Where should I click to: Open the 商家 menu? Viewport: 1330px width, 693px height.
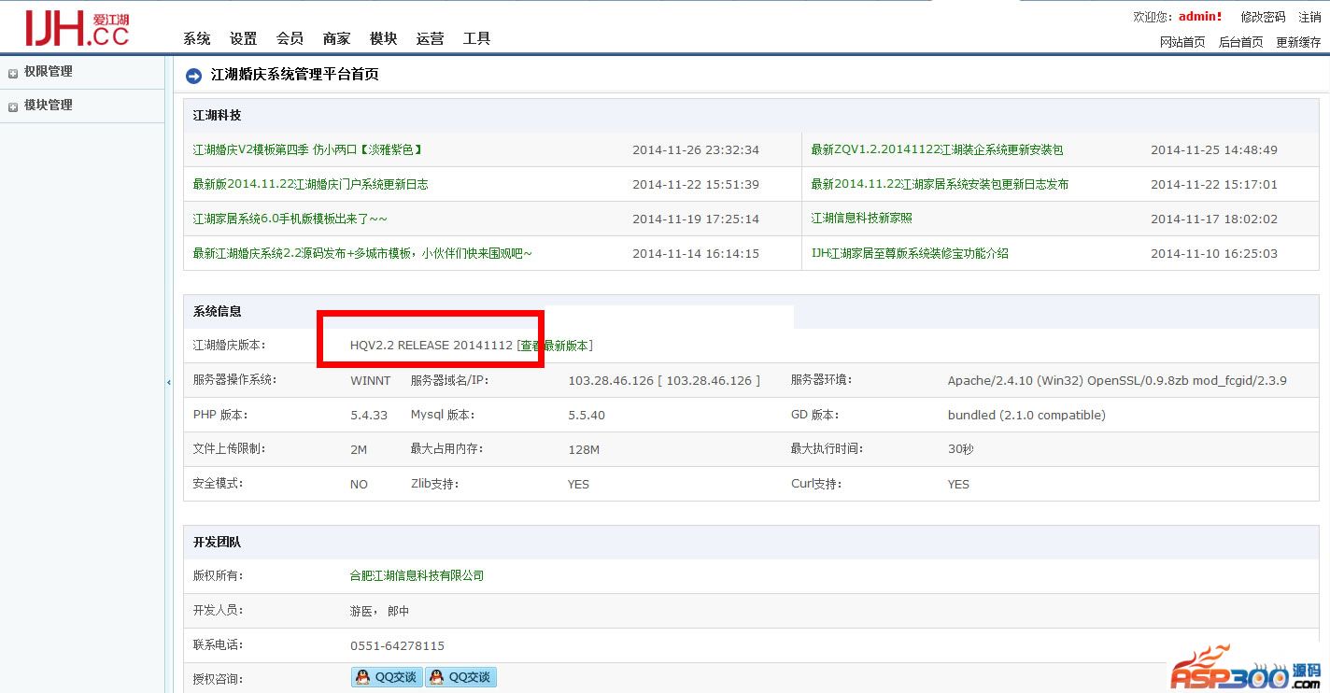(x=336, y=38)
